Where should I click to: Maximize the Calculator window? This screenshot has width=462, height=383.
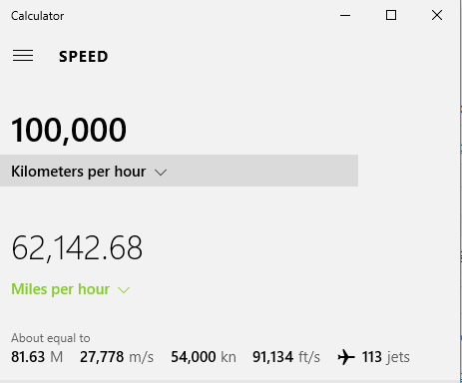pos(391,15)
